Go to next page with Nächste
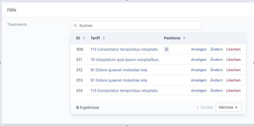254x126 pixels. click(x=228, y=107)
